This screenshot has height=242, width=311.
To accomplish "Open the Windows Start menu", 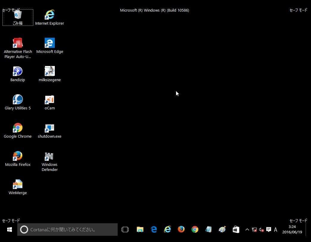I will click(9, 230).
